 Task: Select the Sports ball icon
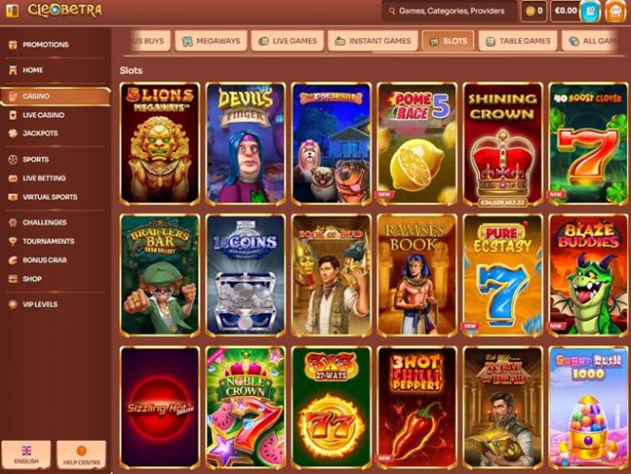coord(13,160)
